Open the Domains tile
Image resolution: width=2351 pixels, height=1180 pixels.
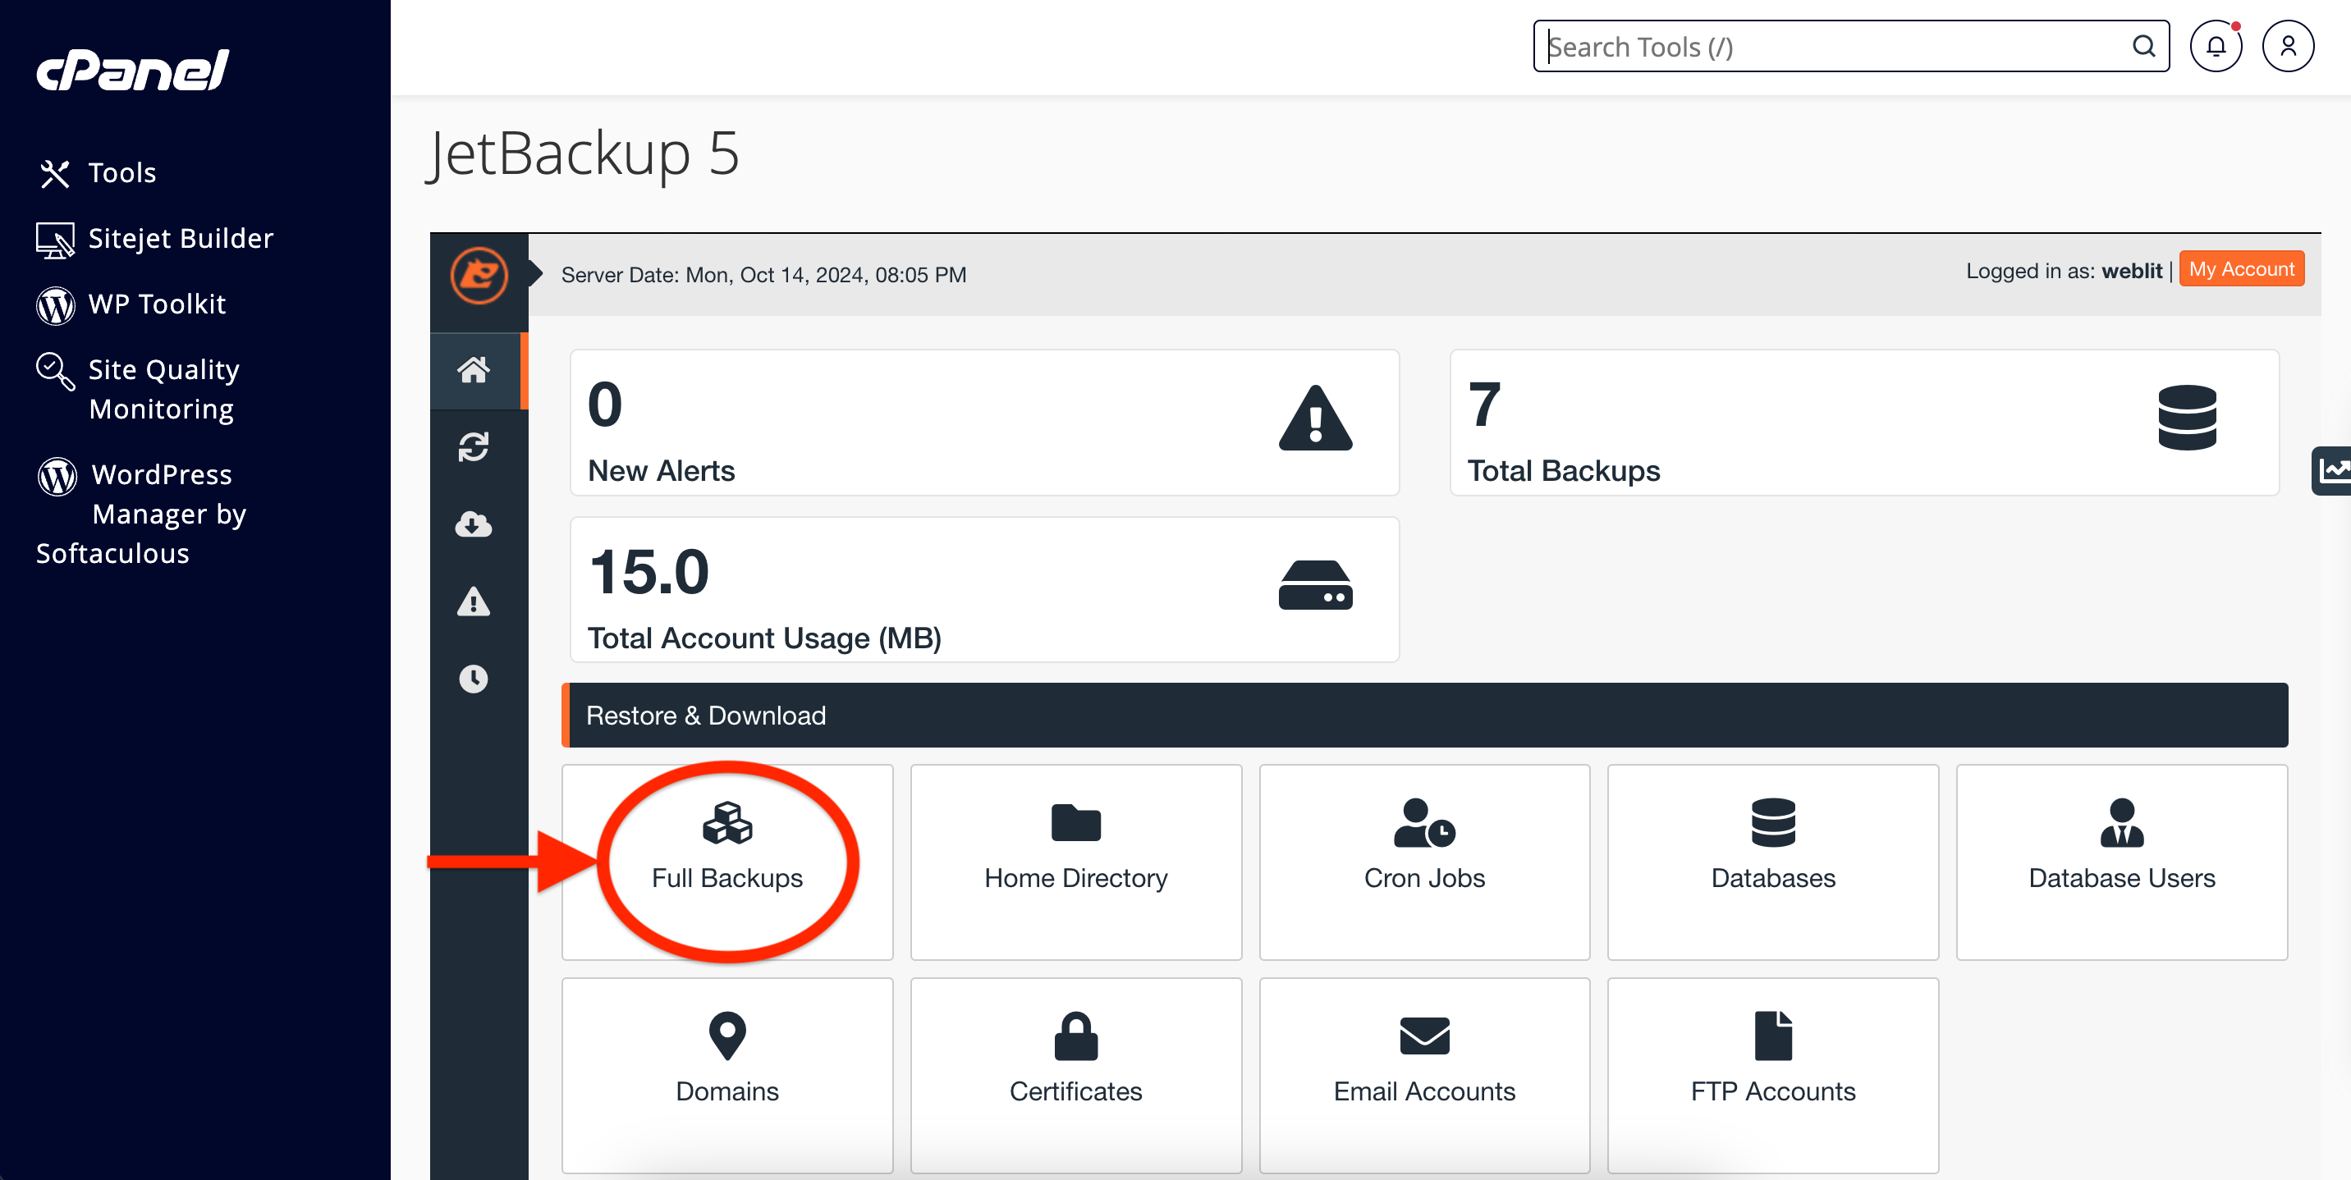(x=727, y=1075)
